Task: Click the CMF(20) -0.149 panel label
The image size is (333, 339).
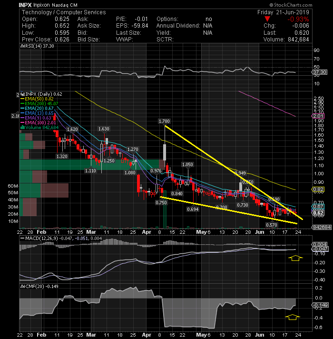Action: pyautogui.click(x=42, y=287)
